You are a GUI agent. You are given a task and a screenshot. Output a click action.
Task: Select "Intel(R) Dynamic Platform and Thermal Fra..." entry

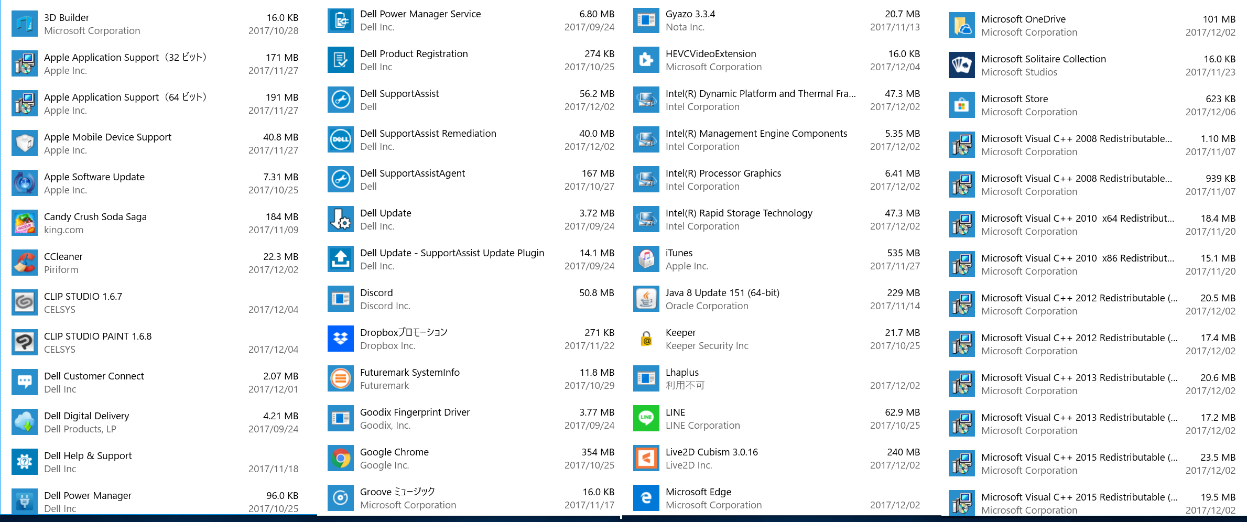click(761, 94)
